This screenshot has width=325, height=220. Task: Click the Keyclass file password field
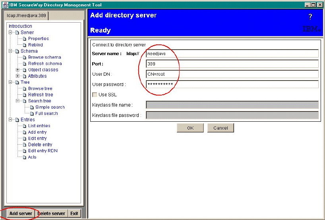[232, 115]
